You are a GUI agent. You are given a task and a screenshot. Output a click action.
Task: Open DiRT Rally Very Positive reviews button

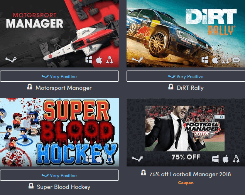coord(186,76)
